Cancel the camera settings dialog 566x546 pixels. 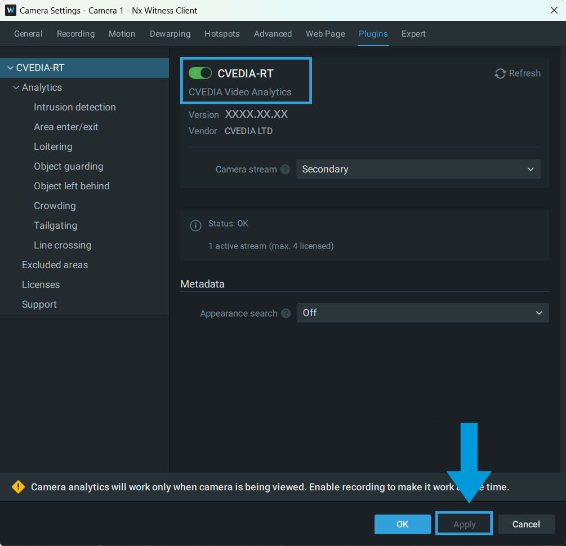(526, 524)
